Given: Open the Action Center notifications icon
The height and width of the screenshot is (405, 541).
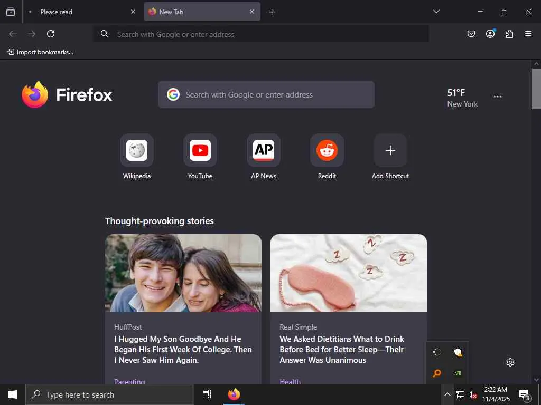Looking at the screenshot, I should click(x=524, y=394).
